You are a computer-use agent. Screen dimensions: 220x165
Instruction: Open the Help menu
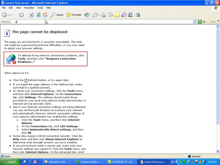point(48,8)
